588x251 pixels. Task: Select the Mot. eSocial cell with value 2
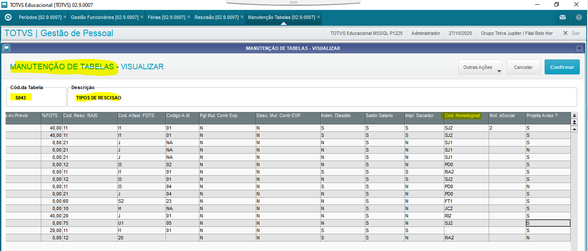click(507, 128)
